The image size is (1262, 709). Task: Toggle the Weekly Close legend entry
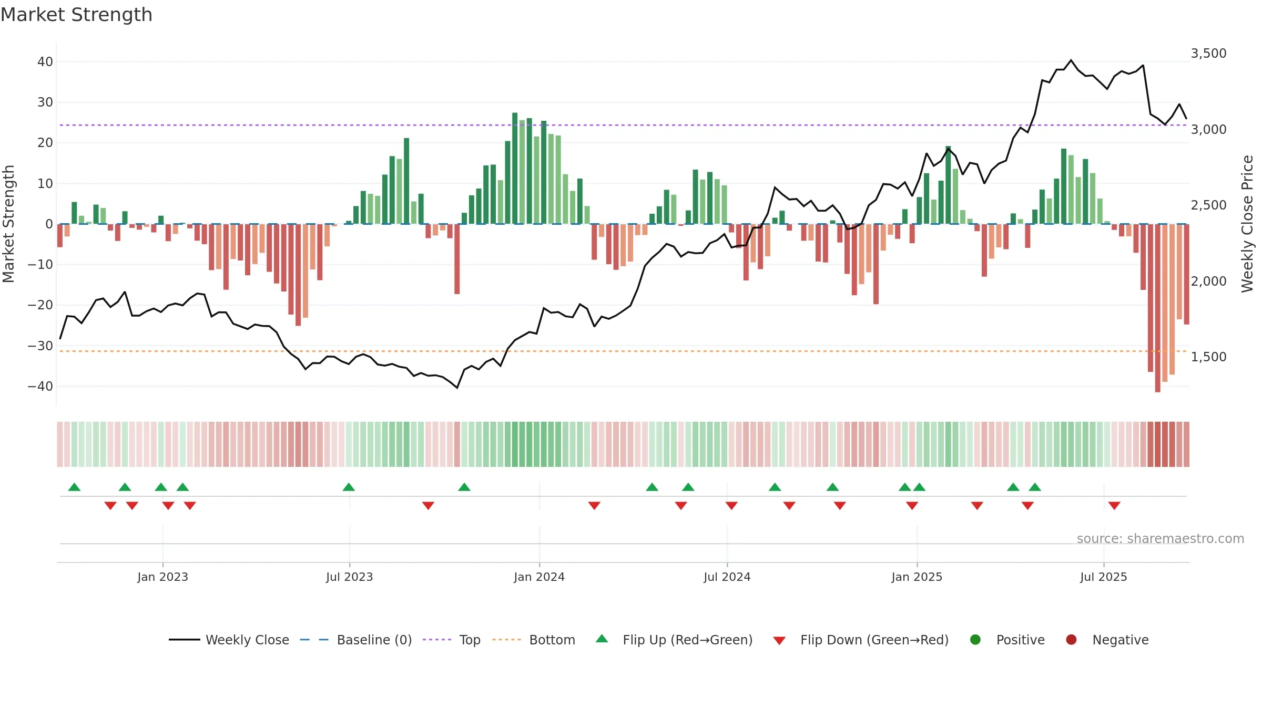click(229, 640)
